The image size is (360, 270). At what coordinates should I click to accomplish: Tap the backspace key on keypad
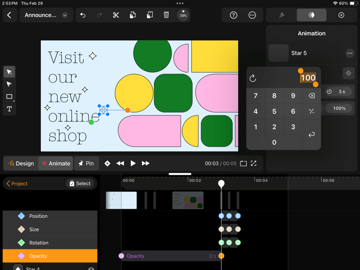click(x=312, y=96)
